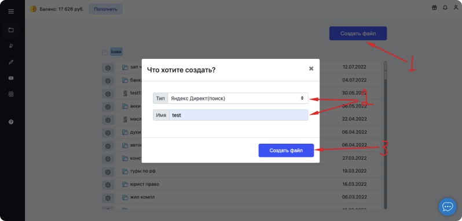Open gear settings for the 'духи' row
Image resolution: width=462 pixels, height=221 pixels.
(108, 133)
